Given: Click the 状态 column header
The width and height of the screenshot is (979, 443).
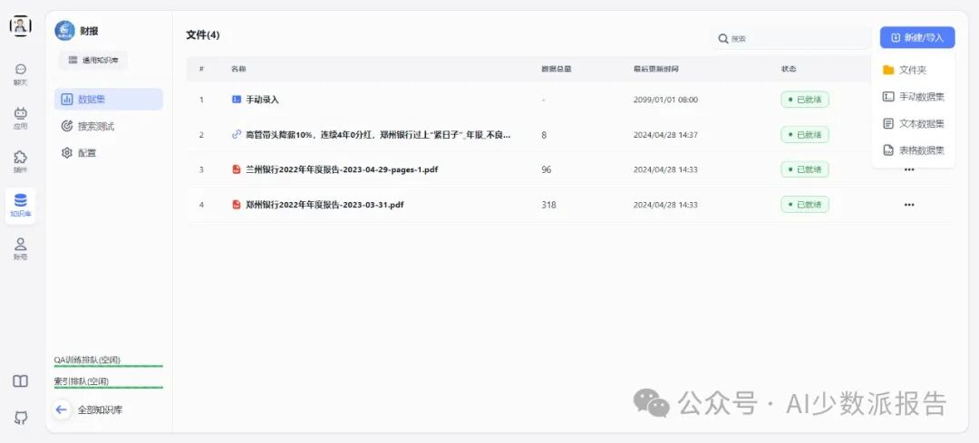Looking at the screenshot, I should point(789,69).
